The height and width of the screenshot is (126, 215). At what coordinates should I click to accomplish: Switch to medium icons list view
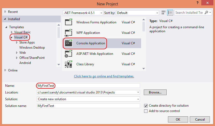click(170, 13)
